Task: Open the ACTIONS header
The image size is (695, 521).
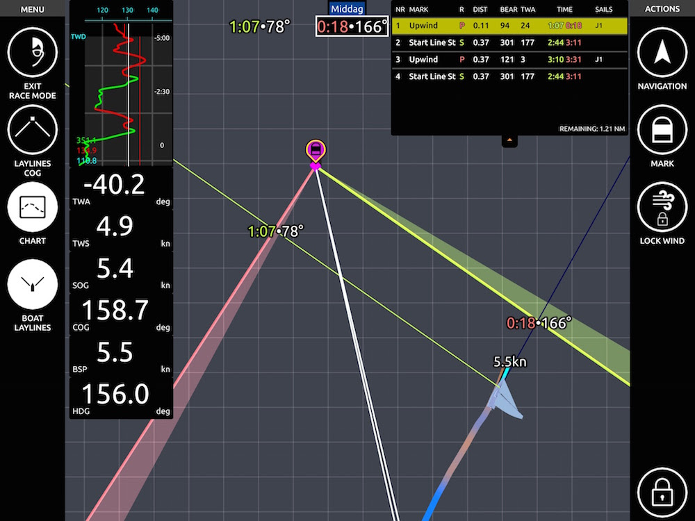Action: [662, 9]
